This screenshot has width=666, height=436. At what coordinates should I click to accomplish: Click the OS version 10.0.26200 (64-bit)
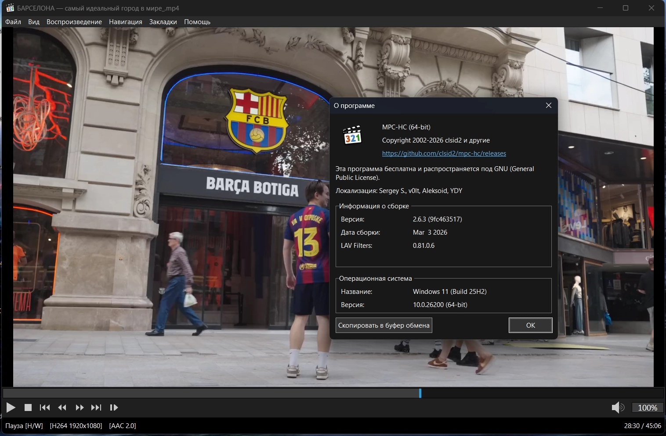(x=440, y=305)
